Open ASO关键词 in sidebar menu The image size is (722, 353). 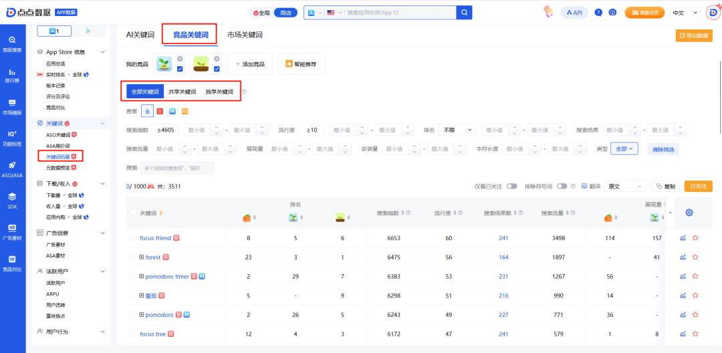pos(58,135)
